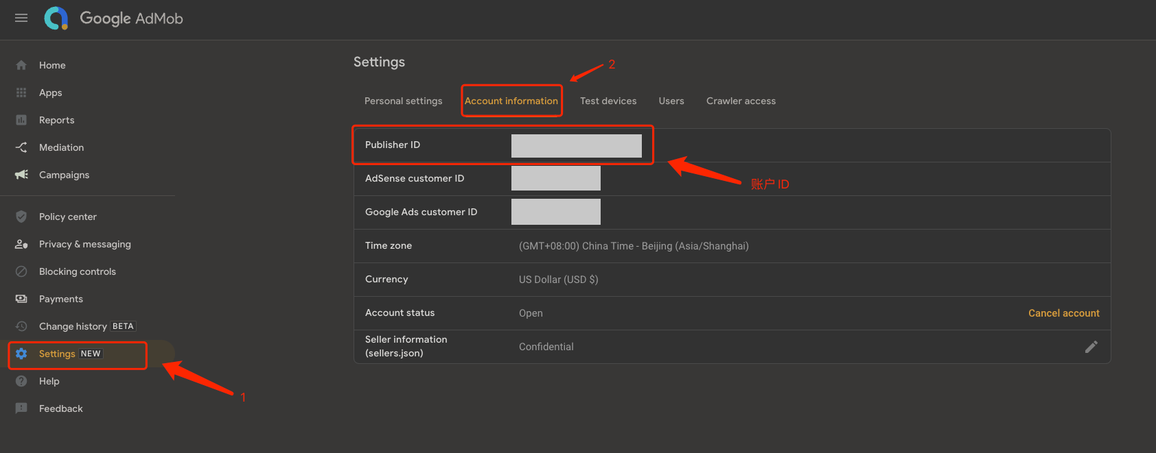Open Reports page
This screenshot has width=1156, height=453.
(56, 120)
